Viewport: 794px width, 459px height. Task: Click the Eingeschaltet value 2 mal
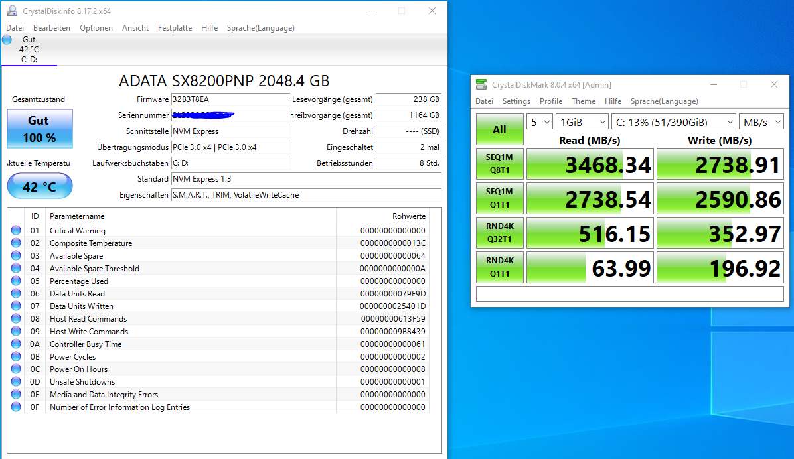click(409, 147)
